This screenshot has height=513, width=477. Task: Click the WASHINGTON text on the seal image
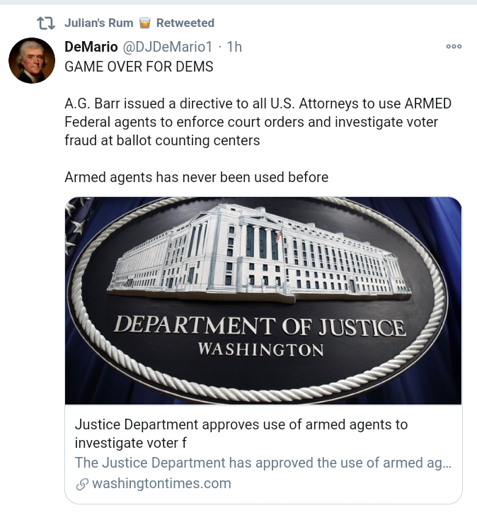(x=260, y=349)
